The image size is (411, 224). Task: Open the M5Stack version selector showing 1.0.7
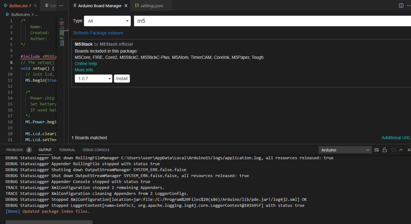(x=94, y=79)
